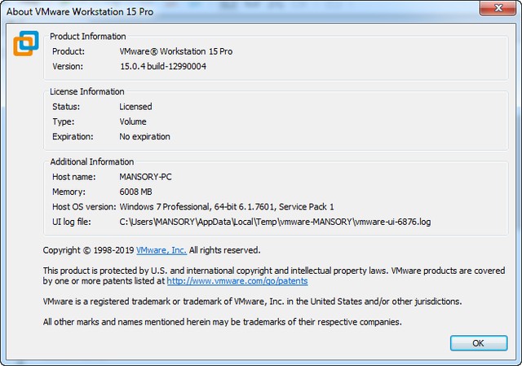This screenshot has height=366, width=522.
Task: Click the License Information group heading
Action: tap(87, 92)
